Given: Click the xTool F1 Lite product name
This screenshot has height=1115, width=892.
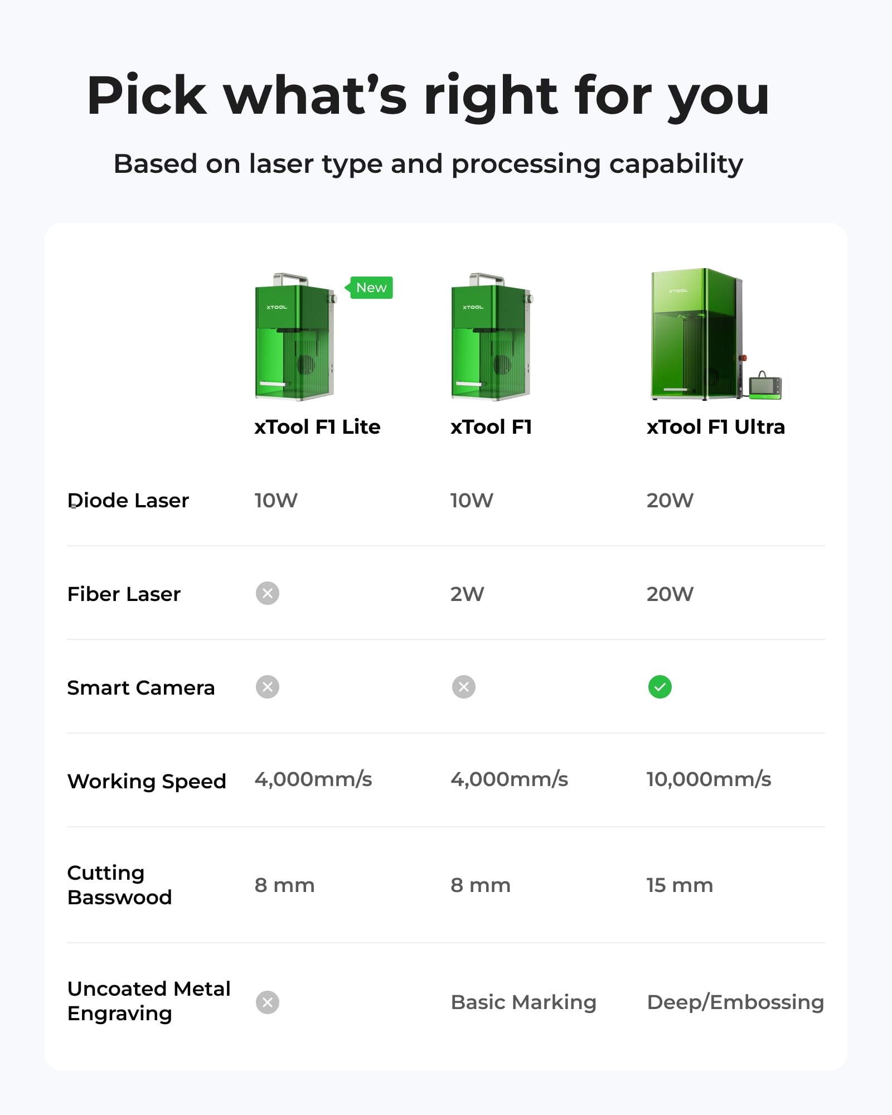Looking at the screenshot, I should (x=317, y=427).
